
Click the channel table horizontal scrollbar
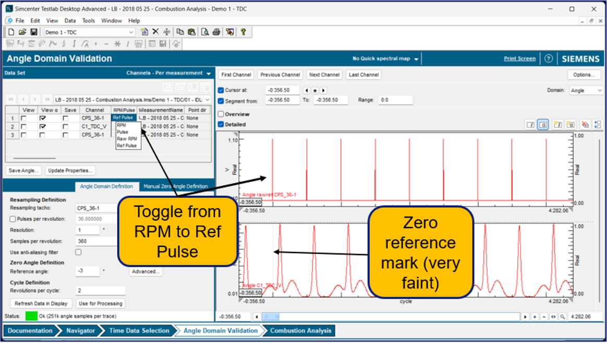34,158
